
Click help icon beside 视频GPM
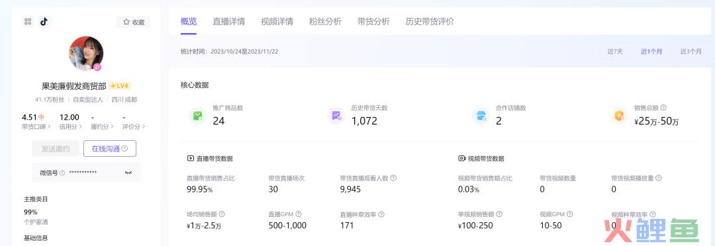point(569,214)
